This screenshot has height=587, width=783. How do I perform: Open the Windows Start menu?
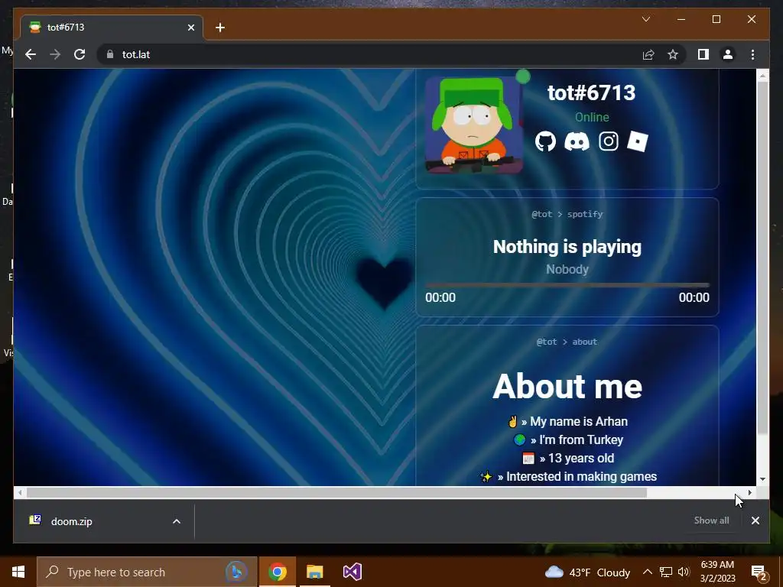pos(18,572)
